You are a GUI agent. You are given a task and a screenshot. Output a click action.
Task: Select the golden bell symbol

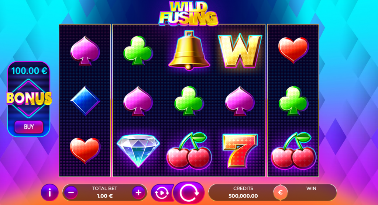[189, 51]
